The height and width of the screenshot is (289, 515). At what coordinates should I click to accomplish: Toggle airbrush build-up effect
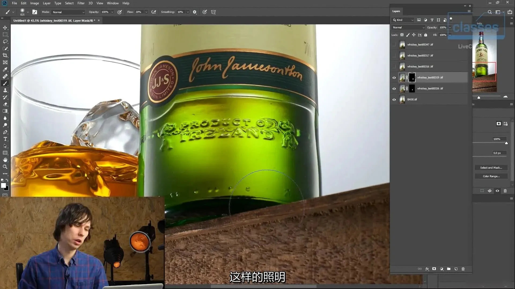point(154,12)
